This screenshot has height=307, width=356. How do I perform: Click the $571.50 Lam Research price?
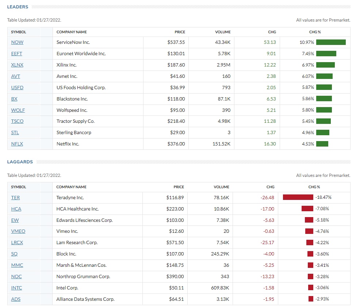(x=175, y=242)
